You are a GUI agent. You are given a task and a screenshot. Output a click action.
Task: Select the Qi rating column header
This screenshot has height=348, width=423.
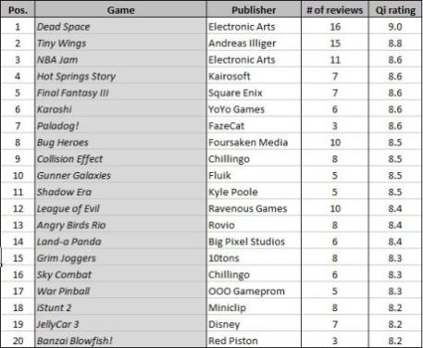[x=395, y=10]
